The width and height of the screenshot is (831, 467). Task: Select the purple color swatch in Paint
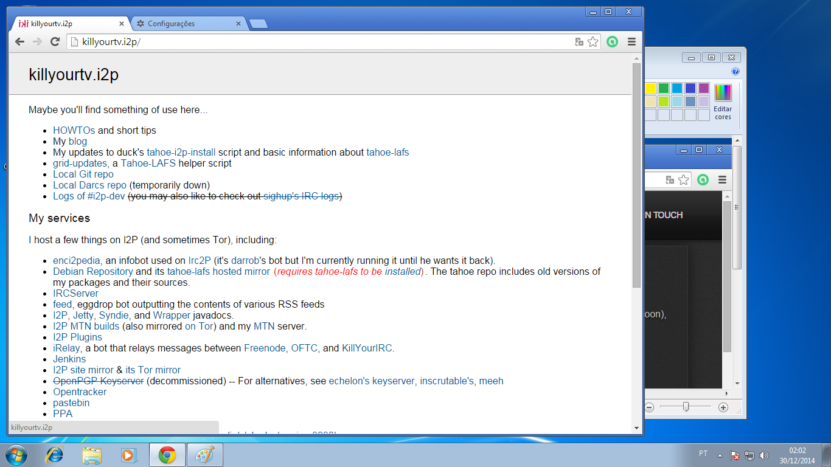pos(704,88)
